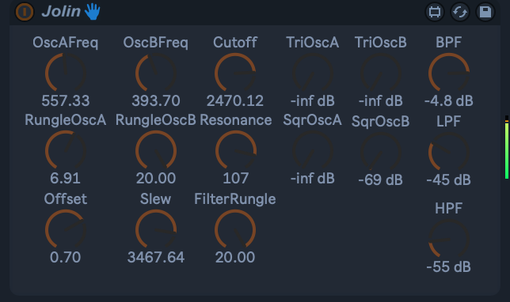510x302 pixels.
Task: Select the Offset value 0.70
Action: [x=66, y=257]
